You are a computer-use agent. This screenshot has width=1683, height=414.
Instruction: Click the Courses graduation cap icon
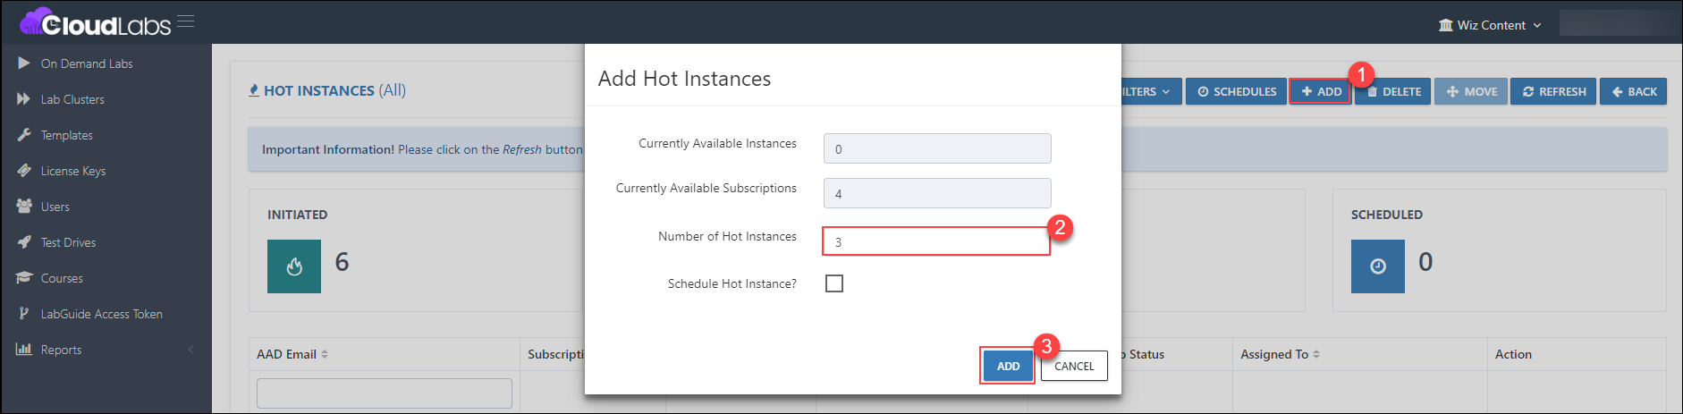coord(24,278)
